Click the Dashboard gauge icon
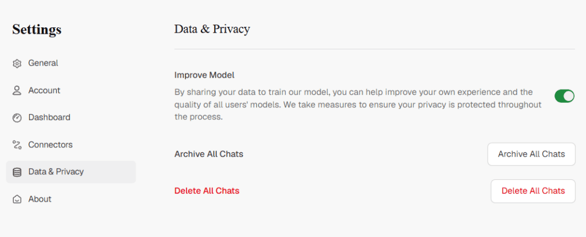Image resolution: width=586 pixels, height=237 pixels. pyautogui.click(x=17, y=118)
